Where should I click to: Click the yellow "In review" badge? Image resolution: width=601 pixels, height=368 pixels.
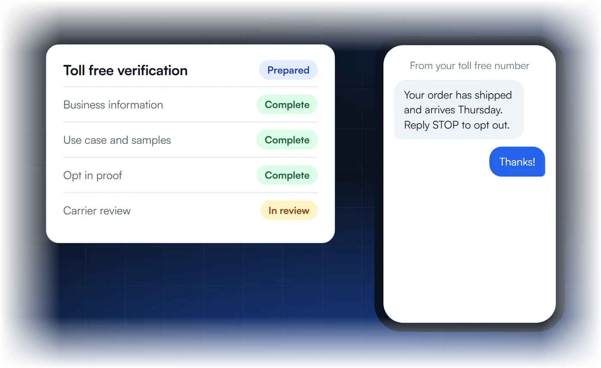(289, 210)
